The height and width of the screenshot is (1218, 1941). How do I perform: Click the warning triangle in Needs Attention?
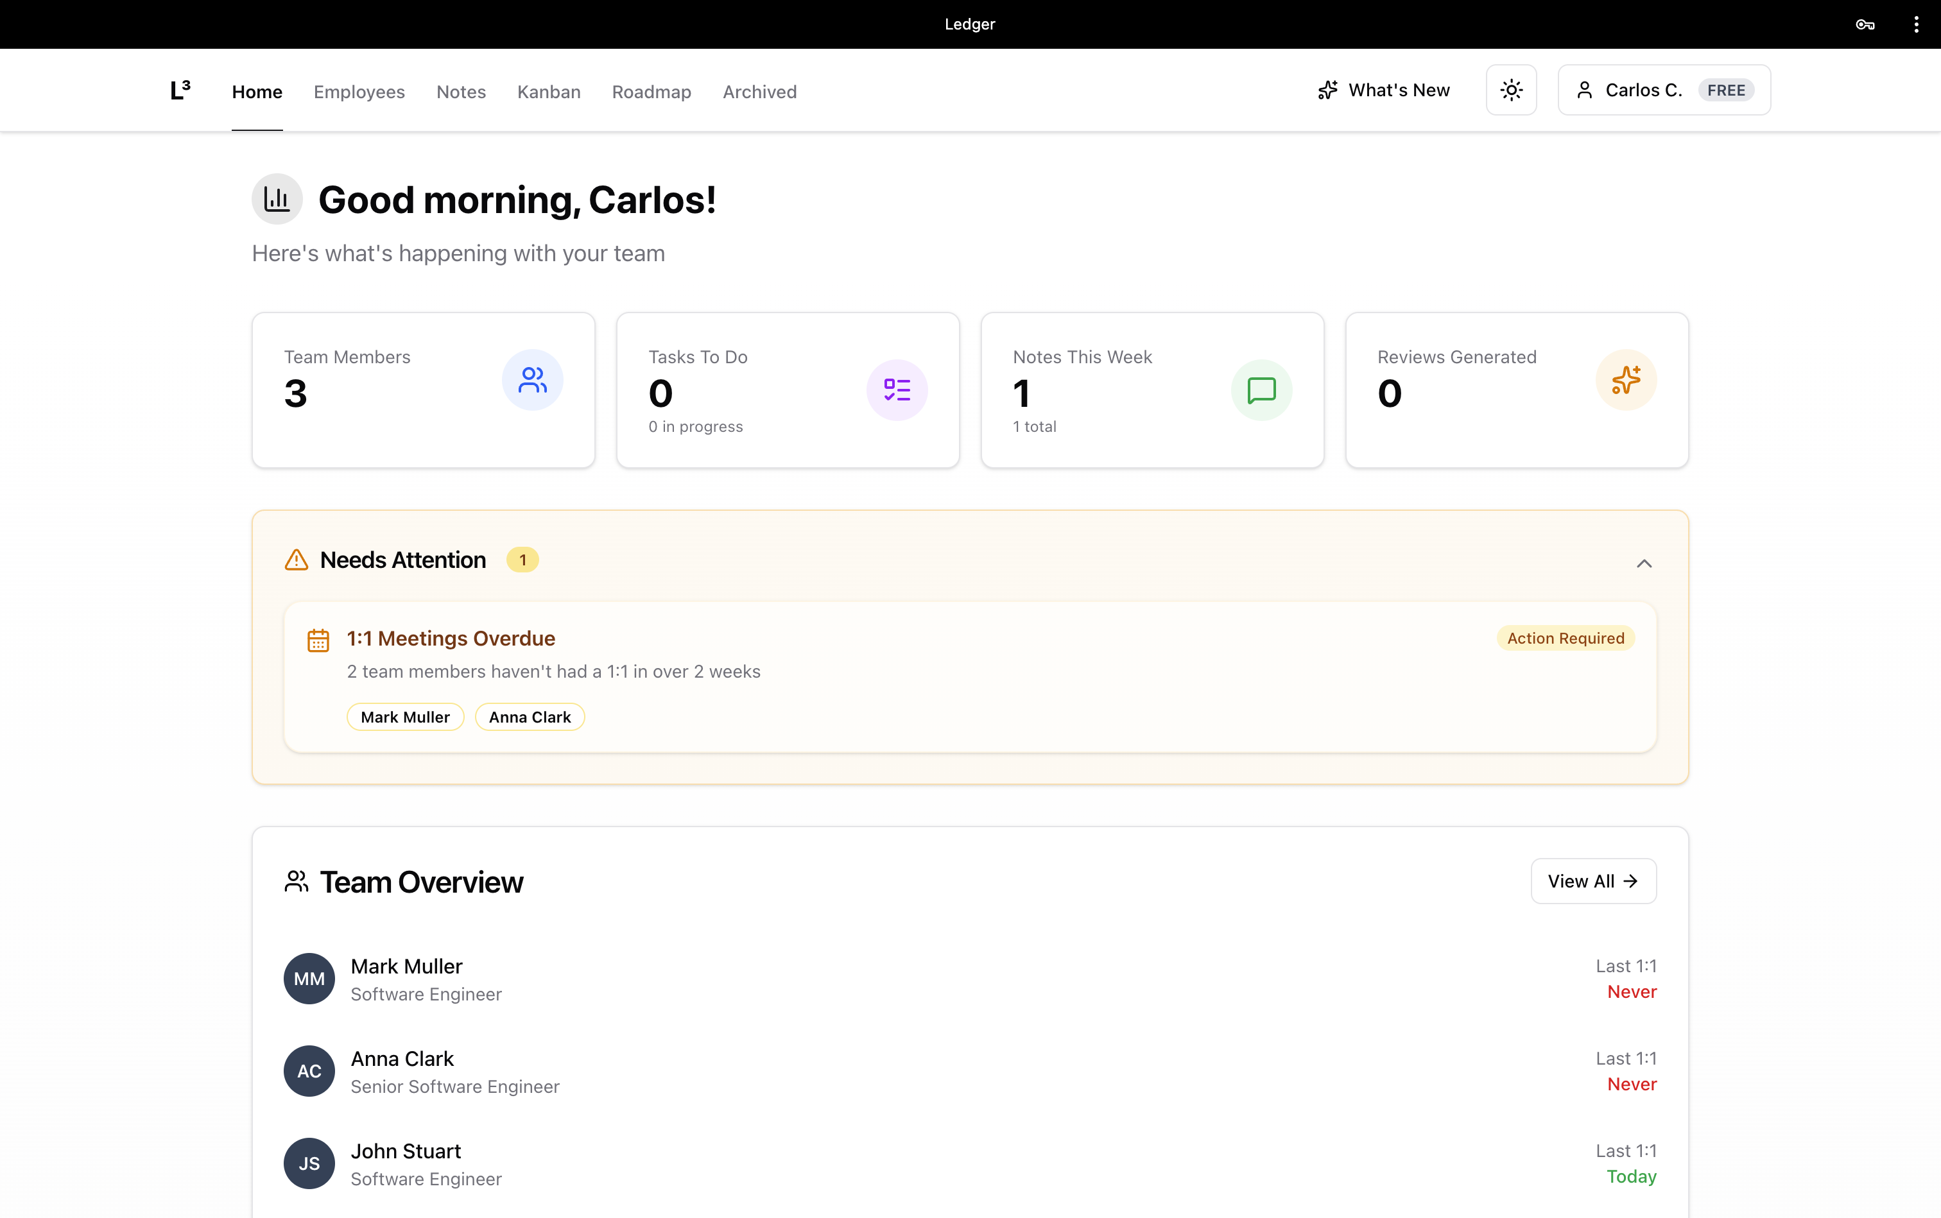coord(296,559)
